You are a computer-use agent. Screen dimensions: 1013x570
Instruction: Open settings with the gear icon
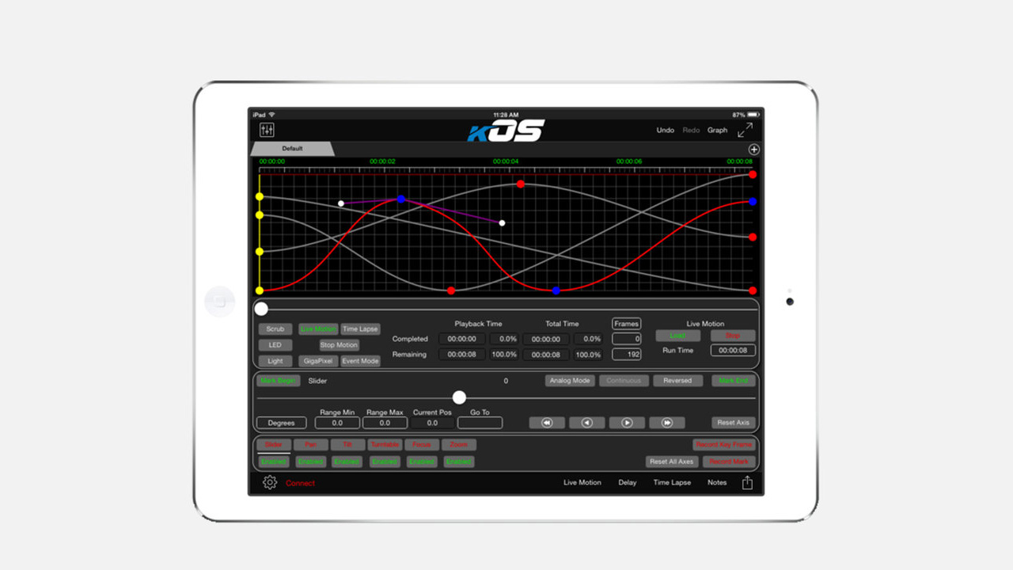(x=270, y=482)
